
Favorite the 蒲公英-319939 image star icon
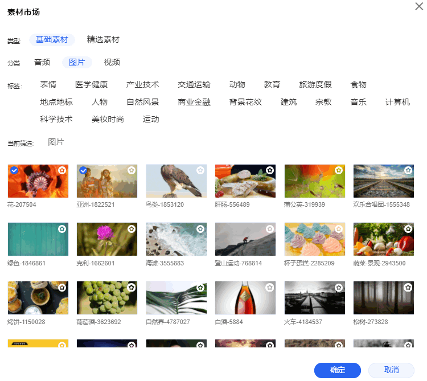[x=339, y=170]
